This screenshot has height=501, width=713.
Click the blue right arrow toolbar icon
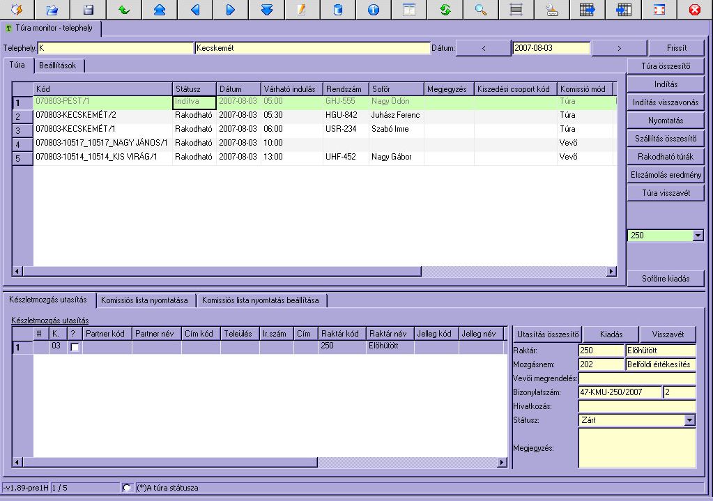point(231,10)
